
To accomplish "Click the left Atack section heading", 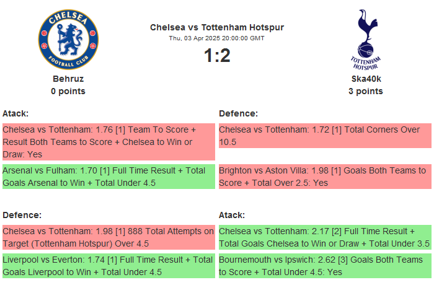I will 15,113.
